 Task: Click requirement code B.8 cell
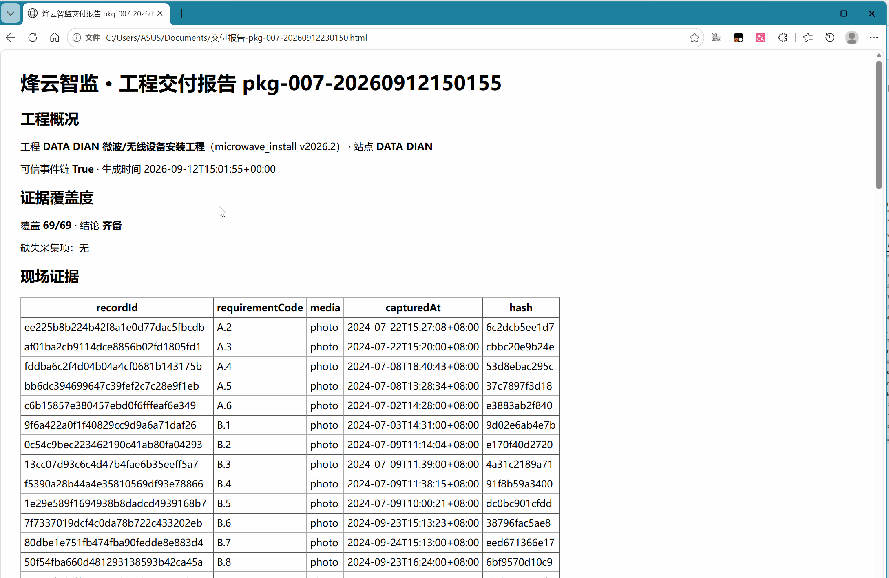coord(260,562)
